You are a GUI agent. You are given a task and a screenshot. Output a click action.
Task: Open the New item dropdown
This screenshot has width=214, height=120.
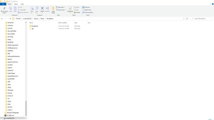pyautogui.click(x=61, y=7)
